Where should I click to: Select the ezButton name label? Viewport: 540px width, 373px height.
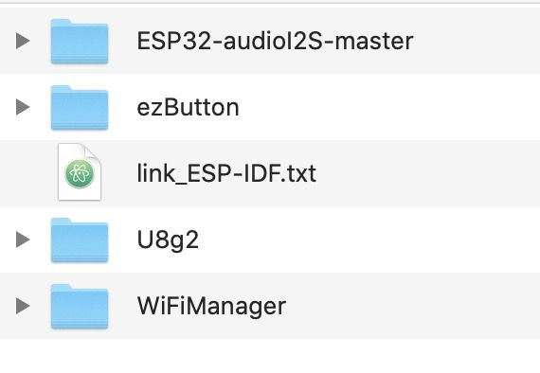tap(188, 107)
